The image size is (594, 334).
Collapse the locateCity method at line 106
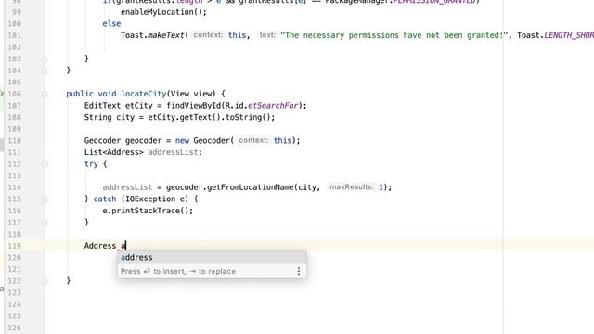[x=45, y=94]
